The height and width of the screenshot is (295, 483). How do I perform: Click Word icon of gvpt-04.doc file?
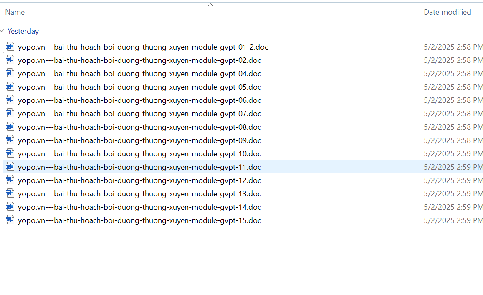click(x=10, y=73)
